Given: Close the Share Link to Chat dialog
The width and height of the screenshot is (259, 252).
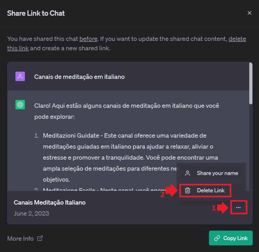Looking at the screenshot, I should (250, 13).
